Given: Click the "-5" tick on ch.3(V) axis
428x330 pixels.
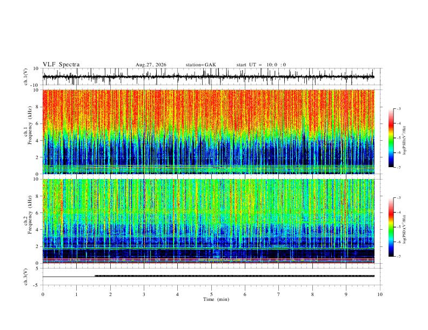Looking at the screenshot, I should coord(36,285).
